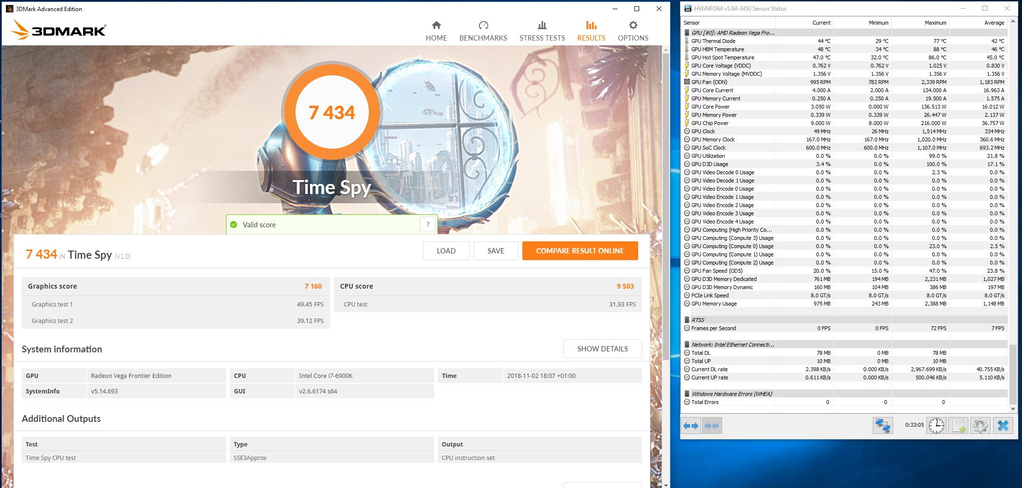
Task: Click the HWiNFO scrollbar down arrow
Action: [x=1013, y=409]
